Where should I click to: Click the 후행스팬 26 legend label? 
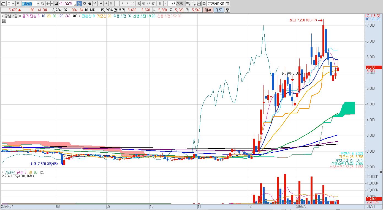pyautogui.click(x=122, y=16)
